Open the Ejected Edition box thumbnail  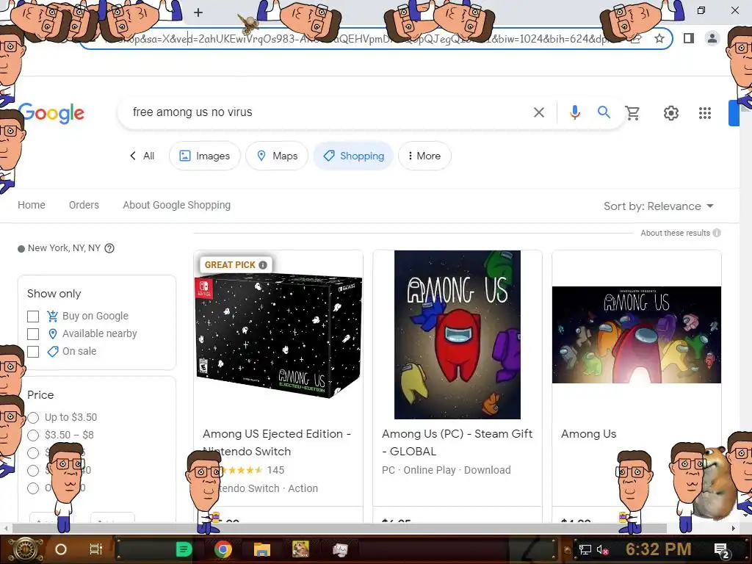tap(278, 335)
